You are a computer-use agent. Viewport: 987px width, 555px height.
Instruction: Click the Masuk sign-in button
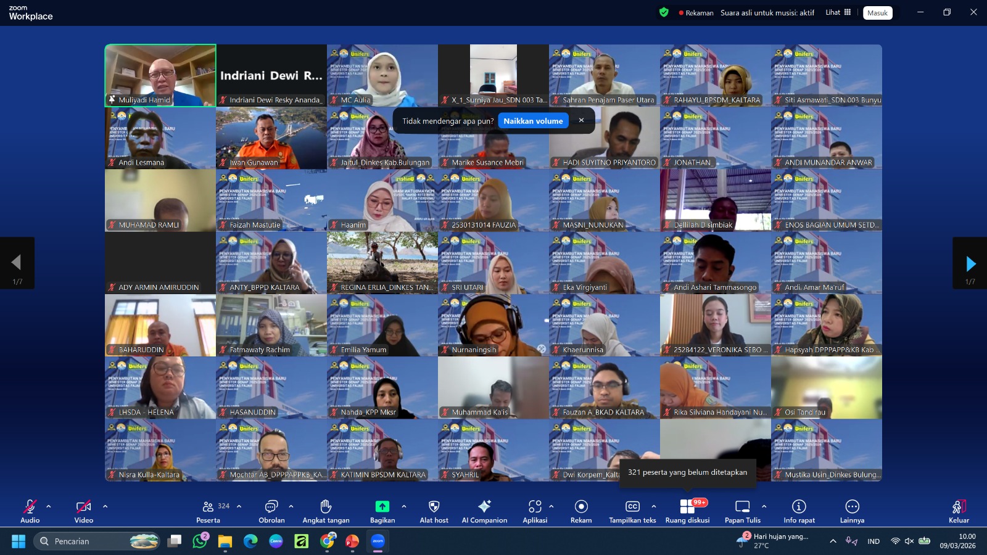(877, 13)
